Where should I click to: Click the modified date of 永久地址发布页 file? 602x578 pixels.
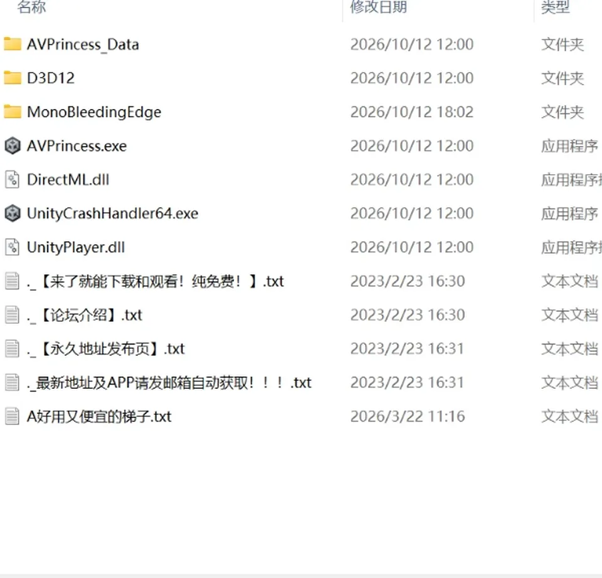[408, 349]
